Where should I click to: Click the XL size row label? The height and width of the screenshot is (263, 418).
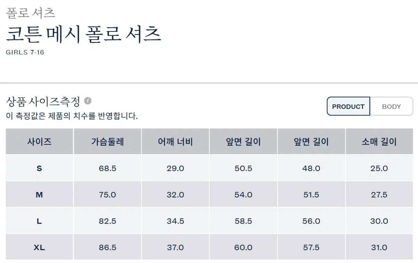coord(39,248)
